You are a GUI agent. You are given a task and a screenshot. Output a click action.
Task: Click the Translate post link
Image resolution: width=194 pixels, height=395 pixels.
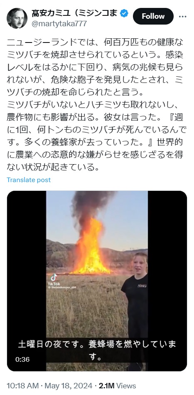pyautogui.click(x=29, y=180)
